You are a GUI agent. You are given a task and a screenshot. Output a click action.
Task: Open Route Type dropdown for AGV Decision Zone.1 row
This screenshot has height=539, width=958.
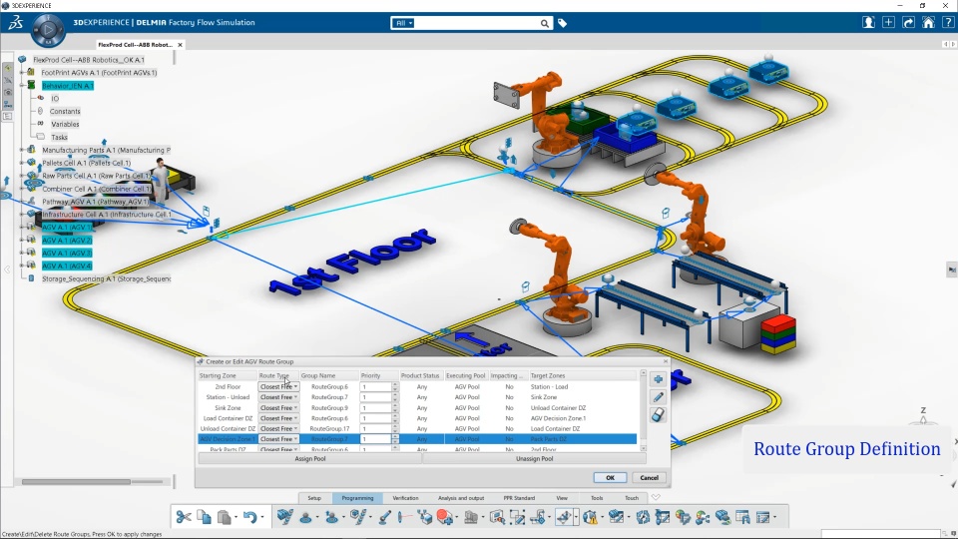278,439
